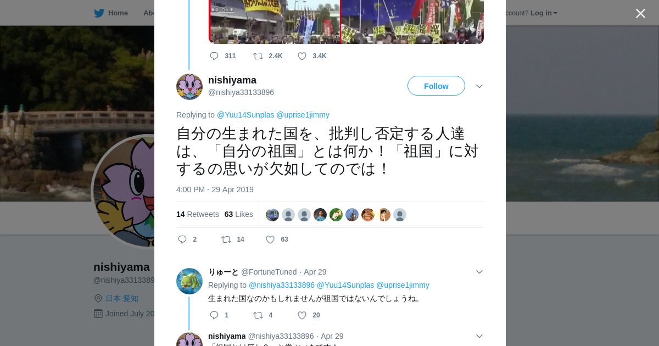Image resolution: width=659 pixels, height=346 pixels.
Task: View the 14 Retweets list
Action: [x=198, y=214]
